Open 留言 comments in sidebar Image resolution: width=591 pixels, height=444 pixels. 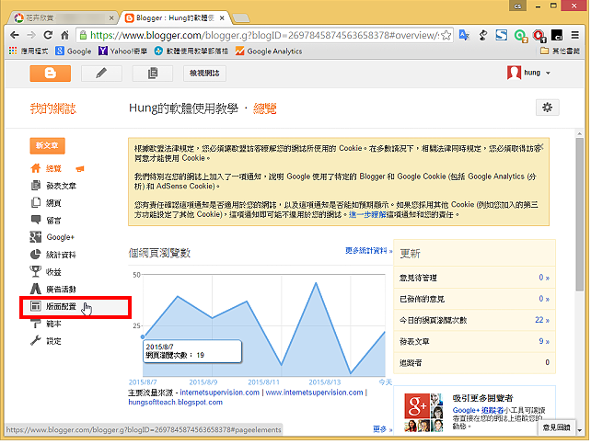click(53, 221)
